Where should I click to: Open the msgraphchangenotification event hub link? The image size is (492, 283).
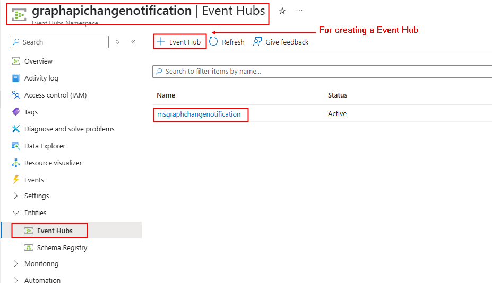pyautogui.click(x=198, y=114)
